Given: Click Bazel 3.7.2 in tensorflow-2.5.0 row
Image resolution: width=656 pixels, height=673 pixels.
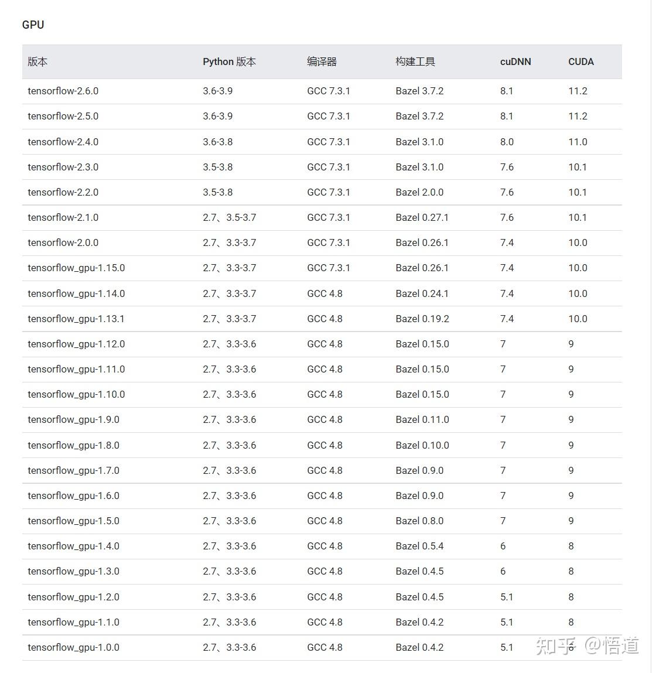Looking at the screenshot, I should [x=419, y=117].
